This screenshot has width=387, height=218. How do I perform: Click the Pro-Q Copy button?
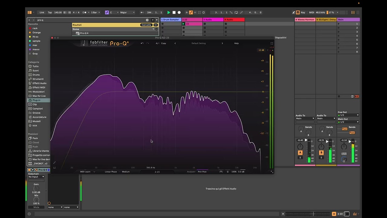pos(164,43)
